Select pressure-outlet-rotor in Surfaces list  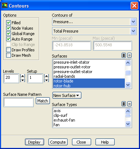(x=89, y=67)
